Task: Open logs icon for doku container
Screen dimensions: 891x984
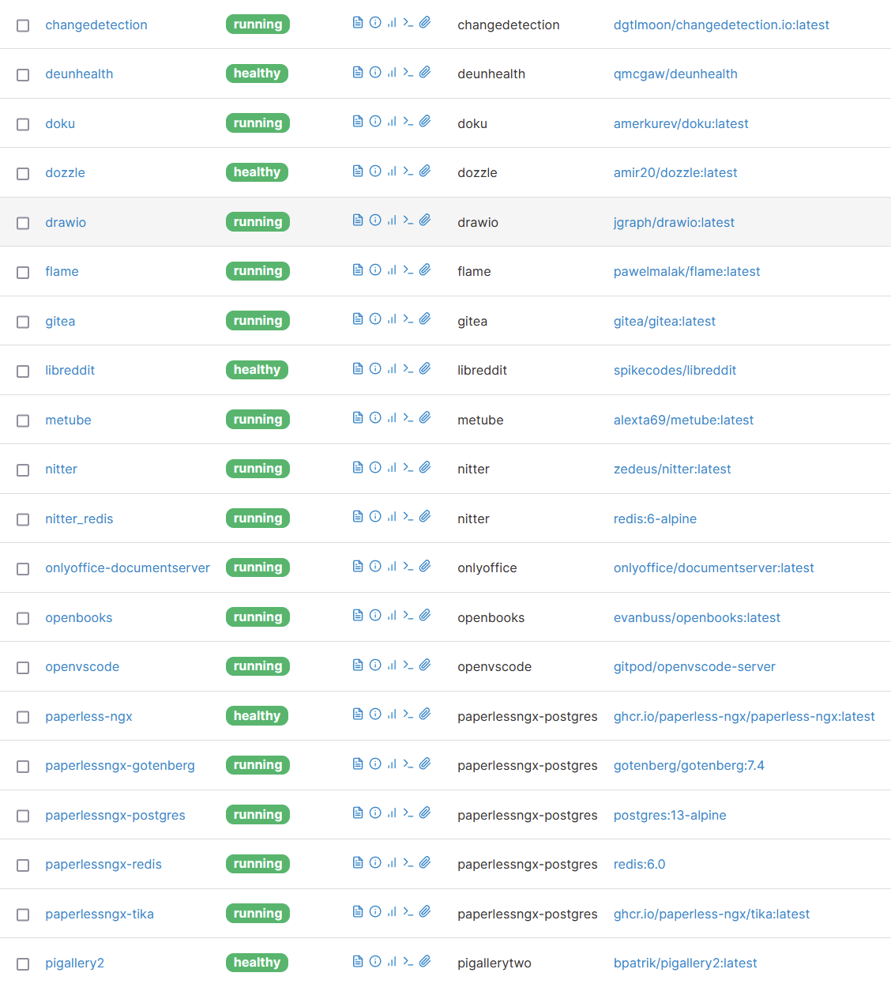Action: tap(358, 122)
